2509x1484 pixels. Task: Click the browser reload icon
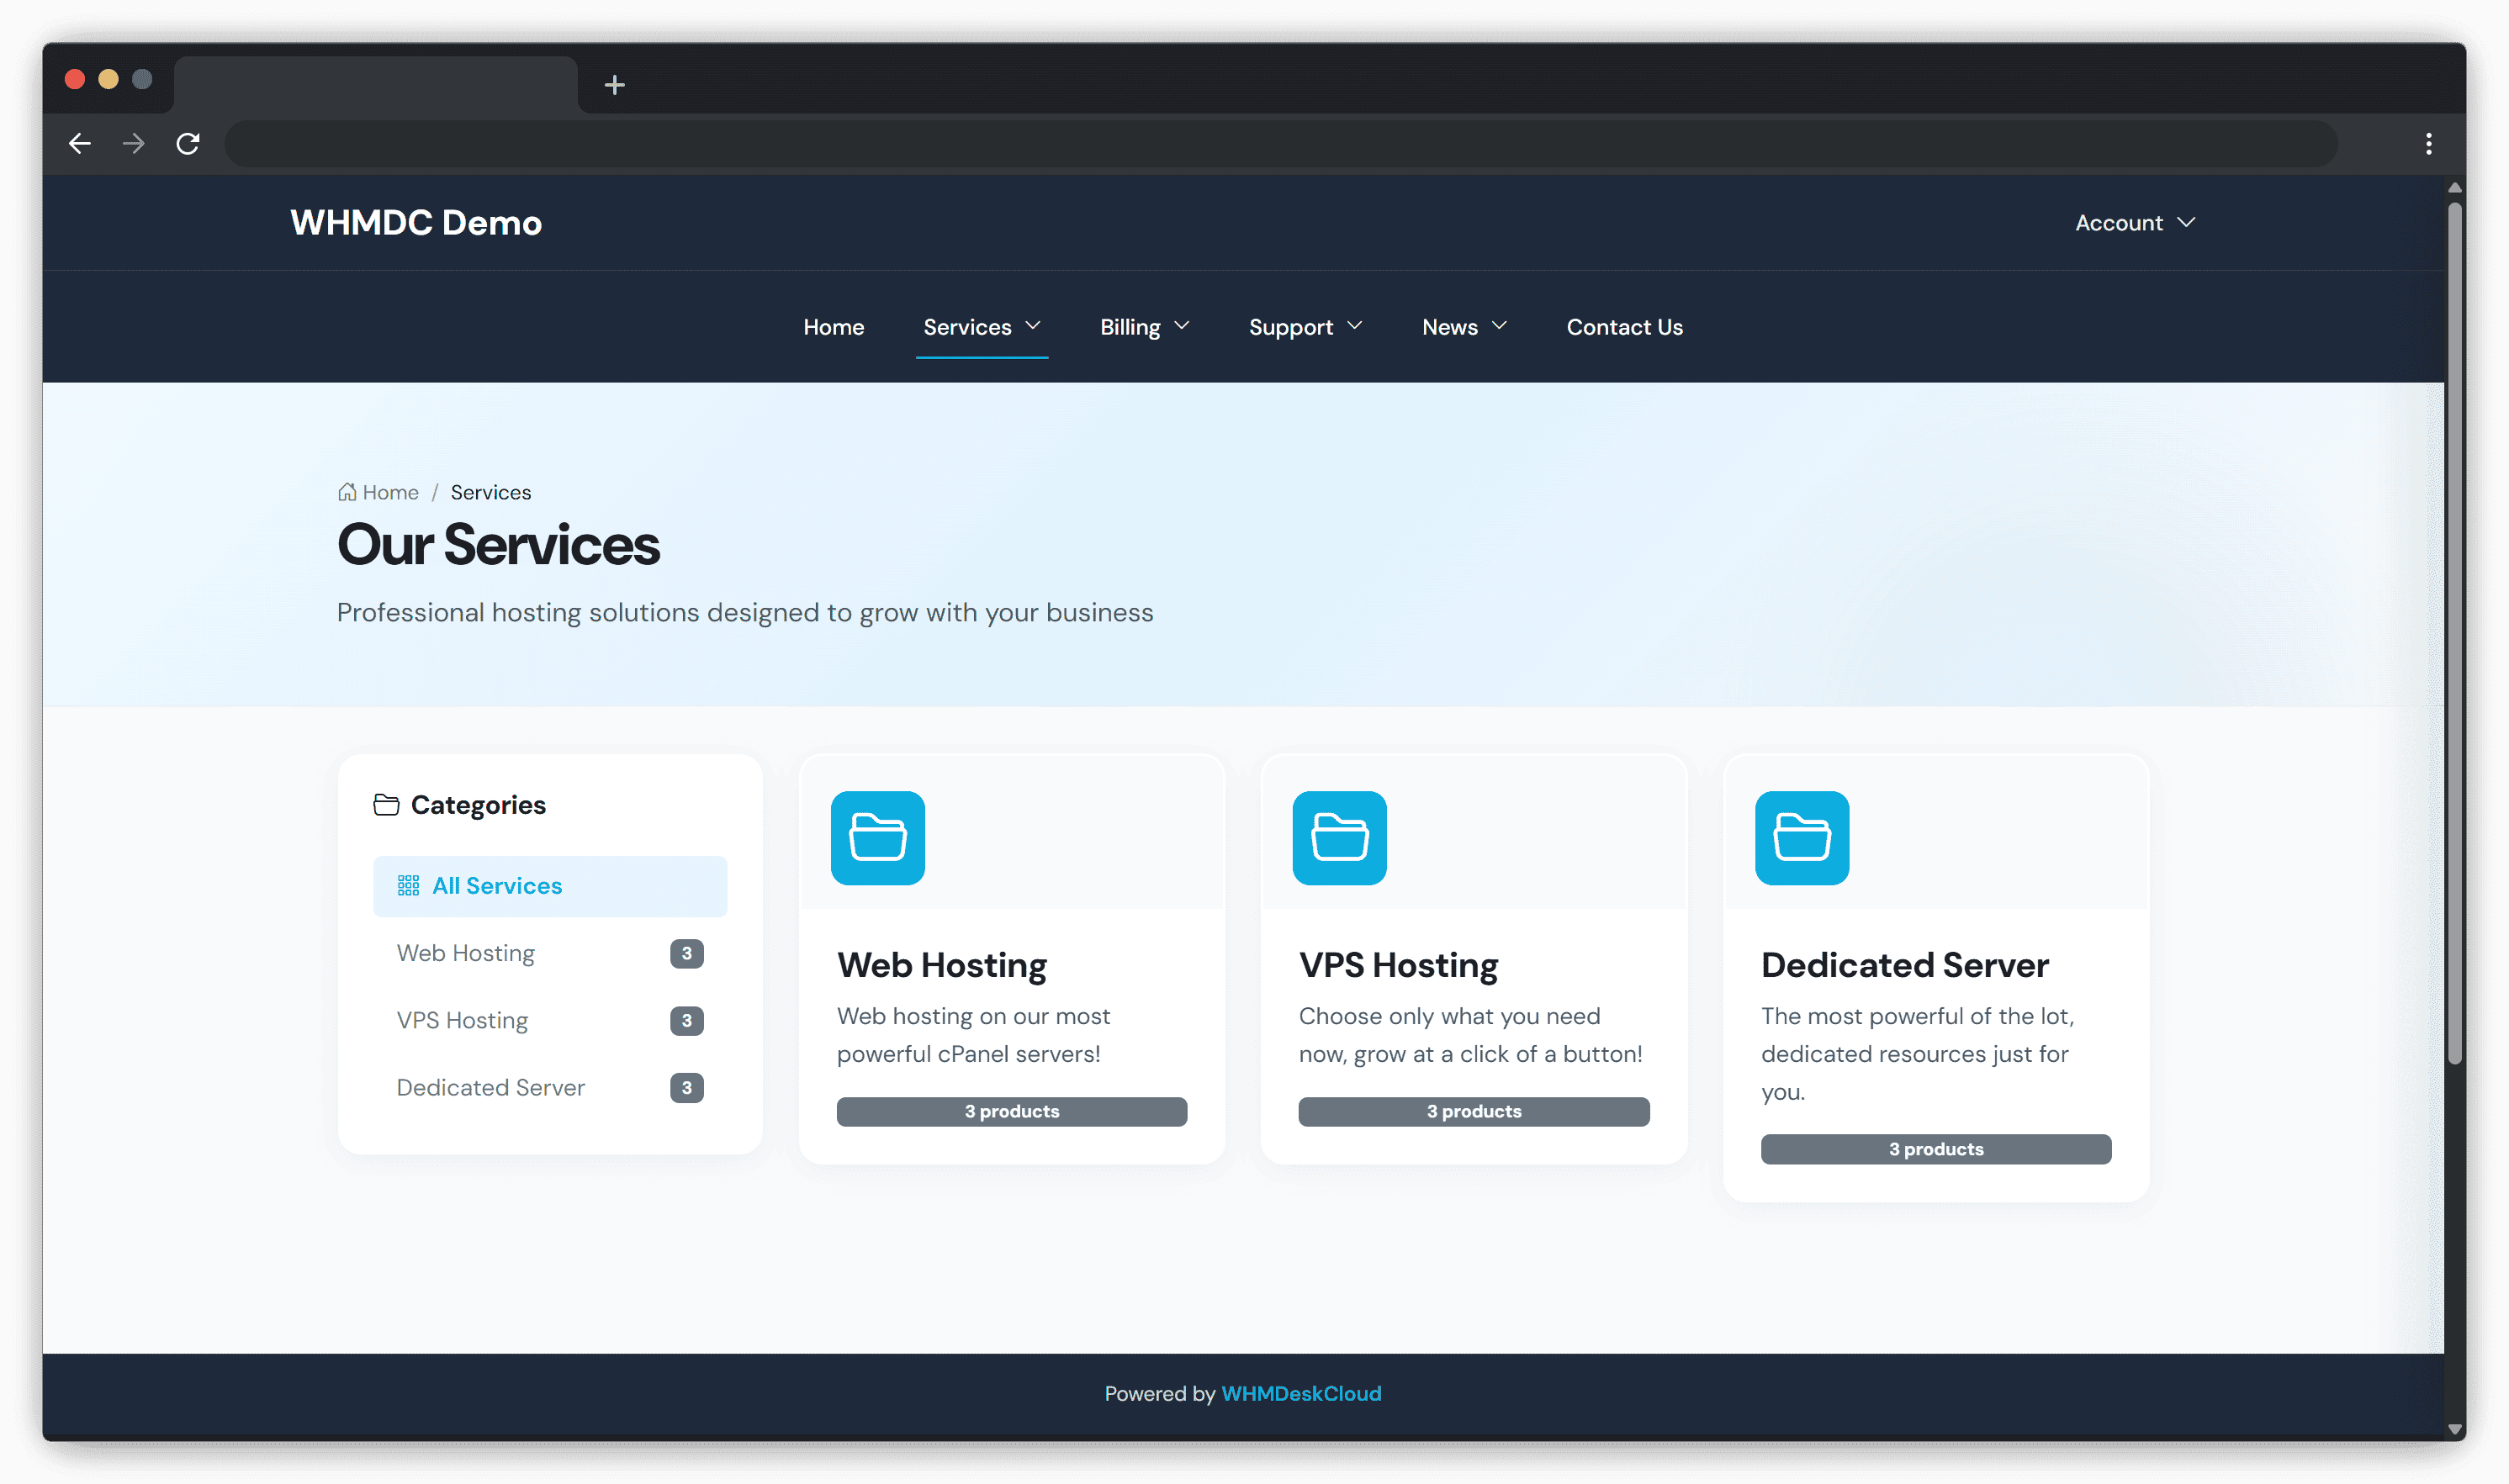point(188,143)
